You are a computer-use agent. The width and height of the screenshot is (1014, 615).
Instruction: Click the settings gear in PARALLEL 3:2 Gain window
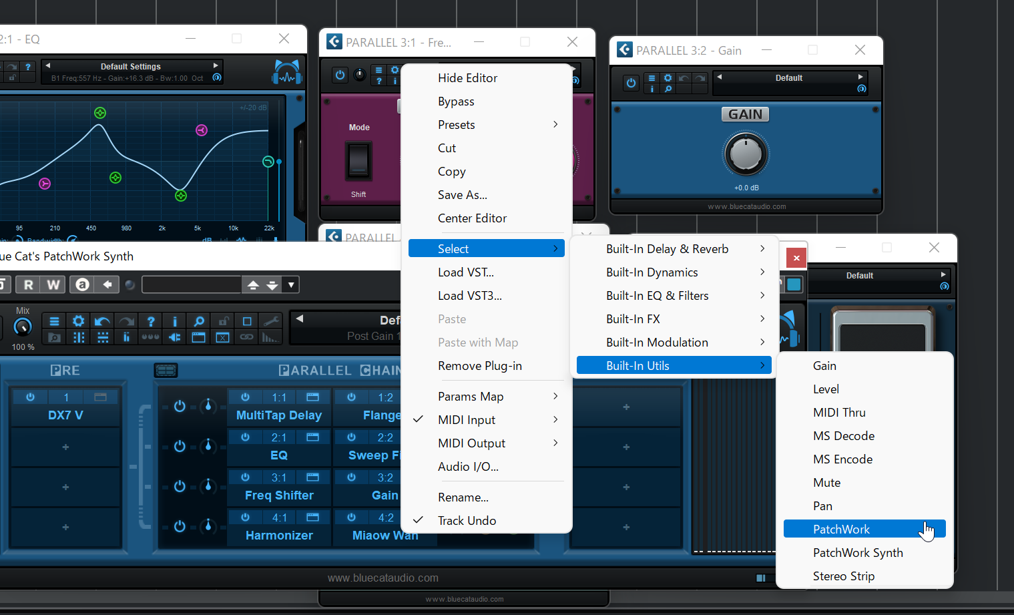click(668, 78)
